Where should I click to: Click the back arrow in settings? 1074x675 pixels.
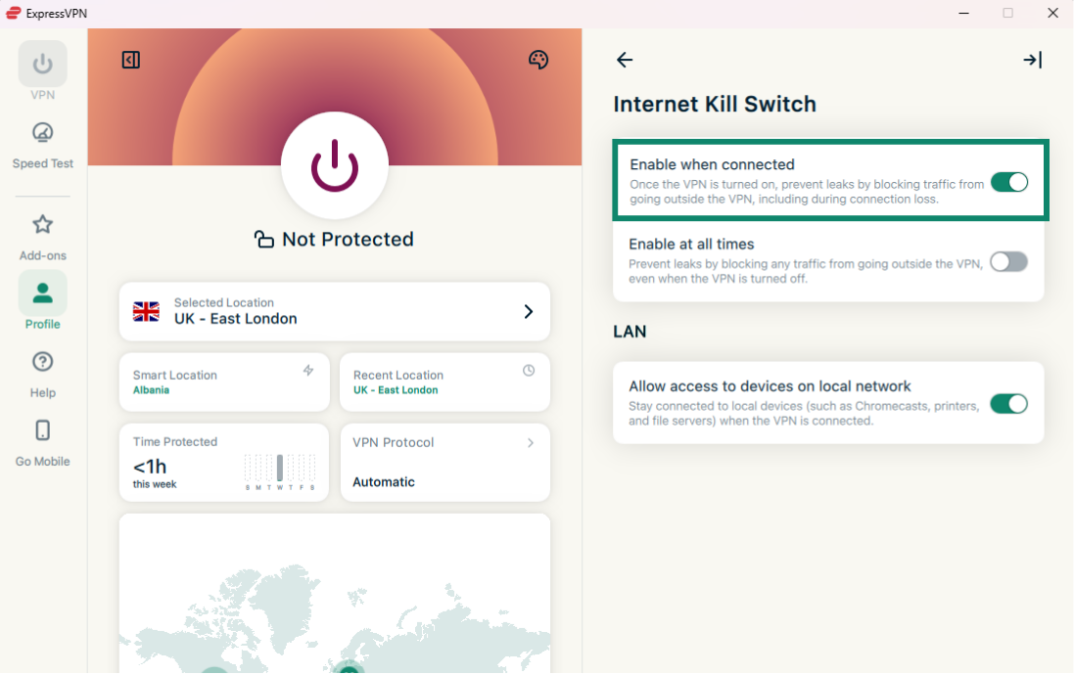(625, 60)
